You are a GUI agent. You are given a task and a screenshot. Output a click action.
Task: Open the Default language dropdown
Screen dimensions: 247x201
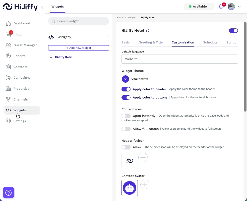tap(179, 59)
